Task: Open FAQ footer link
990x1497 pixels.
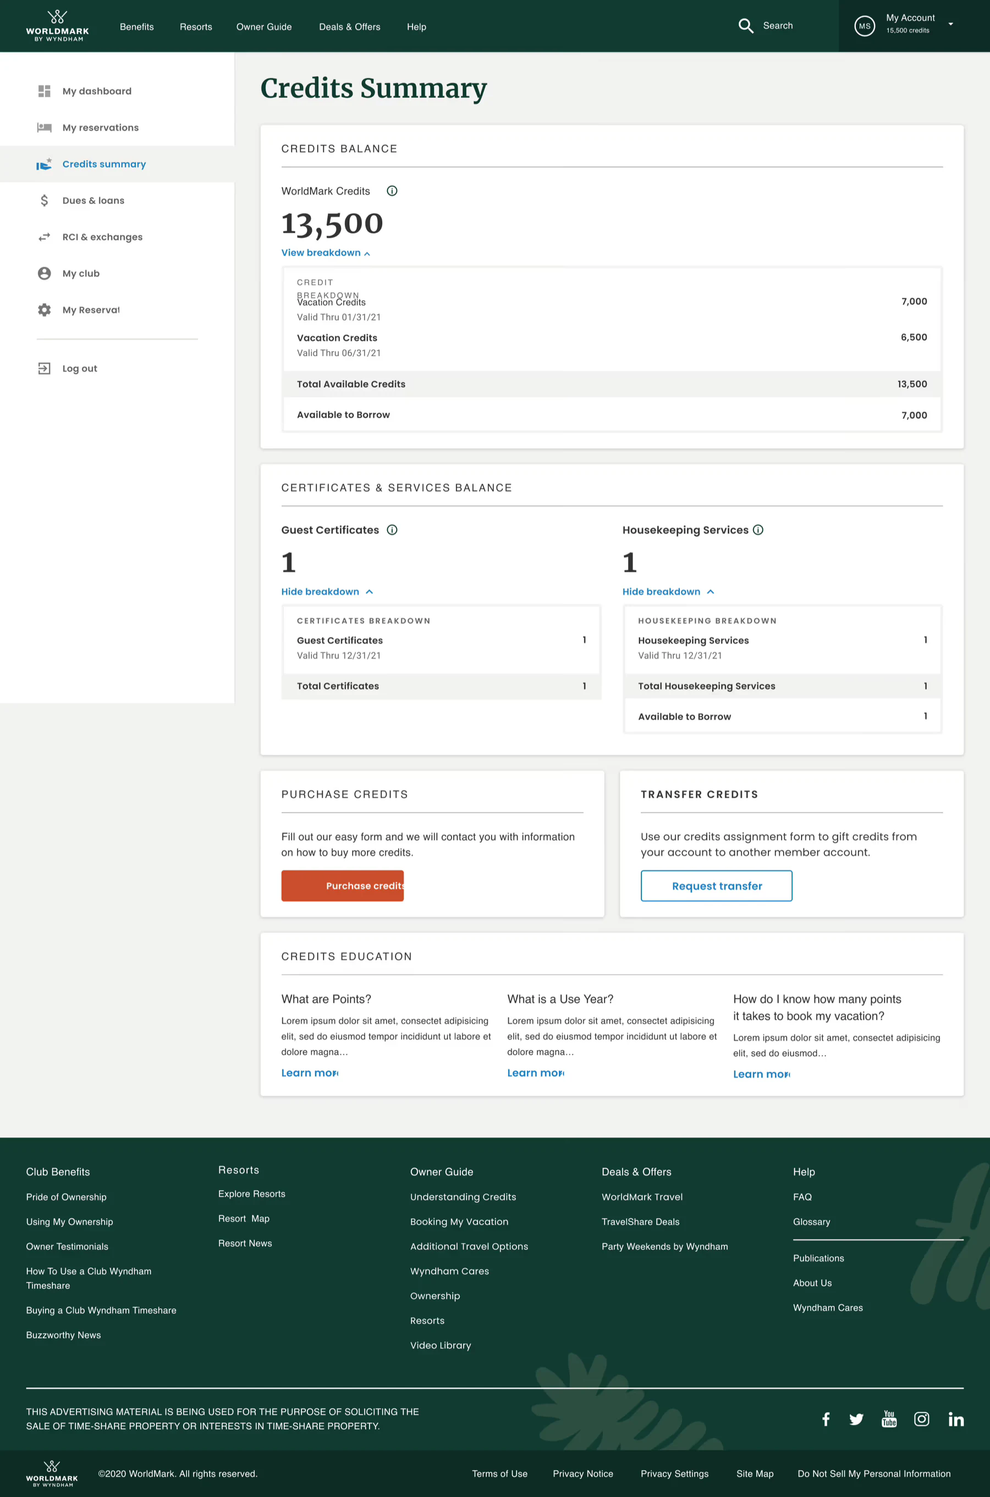Action: [802, 1197]
